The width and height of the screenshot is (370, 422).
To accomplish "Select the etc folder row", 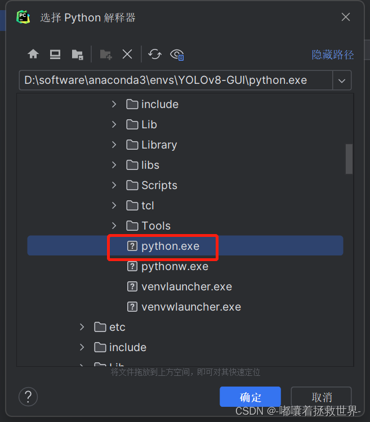I will point(185,327).
